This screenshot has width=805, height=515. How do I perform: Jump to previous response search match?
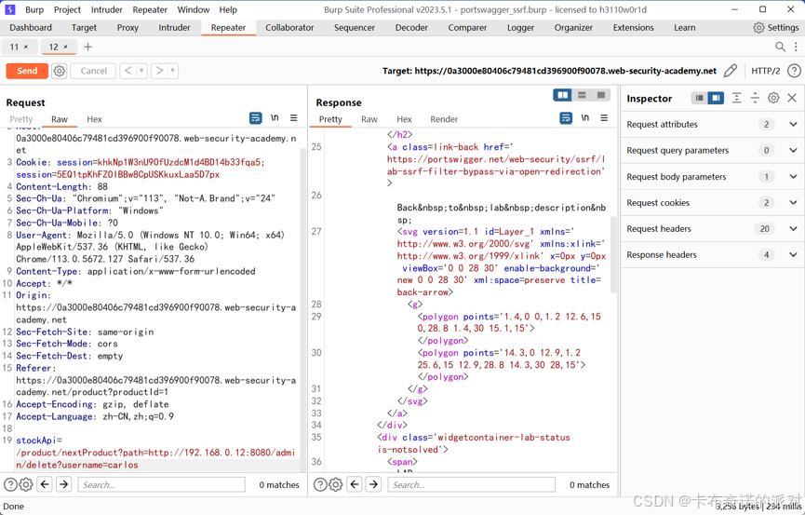pyautogui.click(x=355, y=484)
